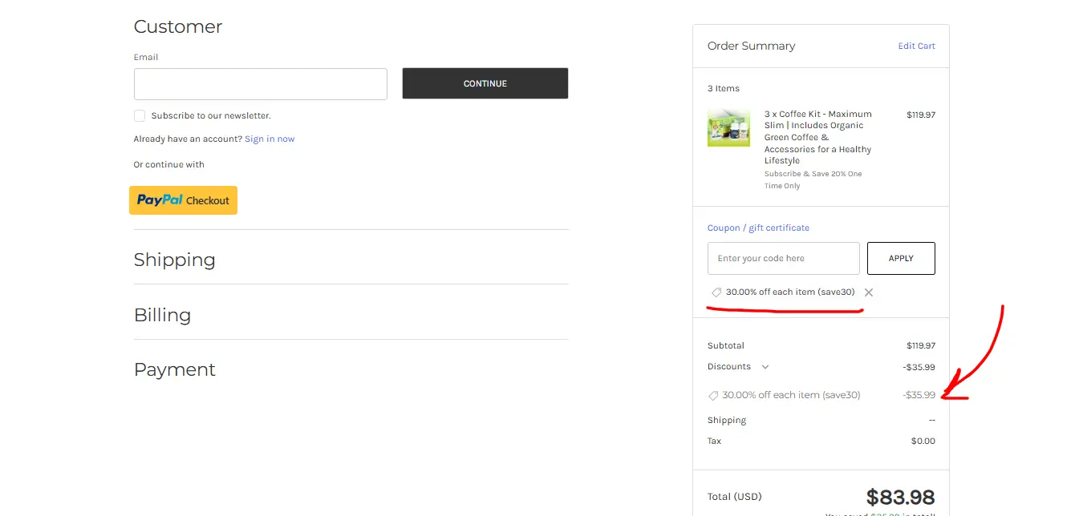
Task: Click the APPLY coupon button
Action: pos(901,258)
